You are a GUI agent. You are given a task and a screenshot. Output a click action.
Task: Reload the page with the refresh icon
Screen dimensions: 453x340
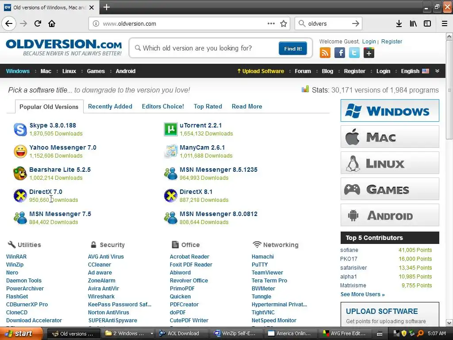38,23
